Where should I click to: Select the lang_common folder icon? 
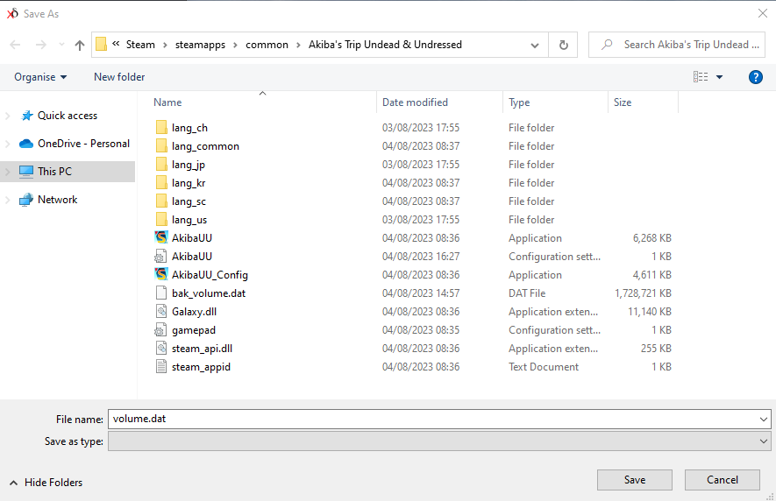[161, 146]
